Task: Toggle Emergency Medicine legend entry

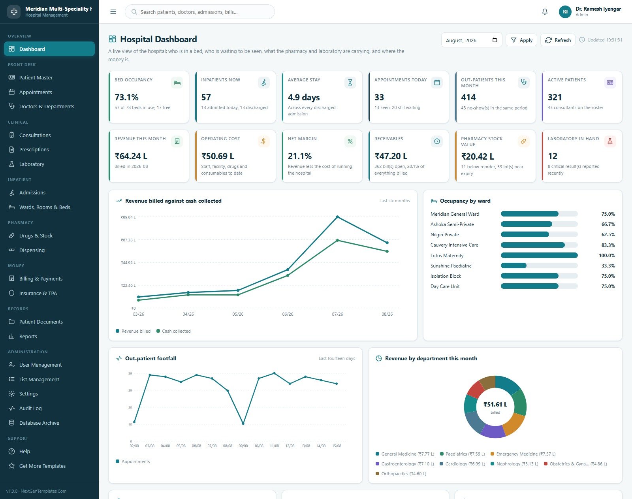Action: tap(523, 454)
